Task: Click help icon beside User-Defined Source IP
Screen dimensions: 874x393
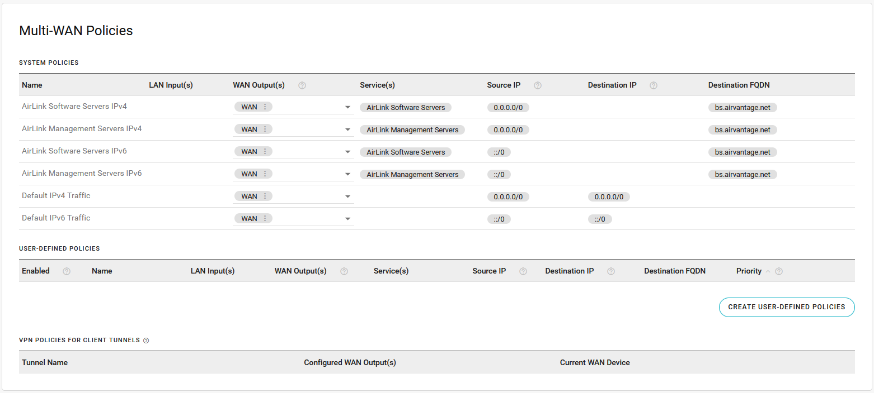Action: [523, 271]
